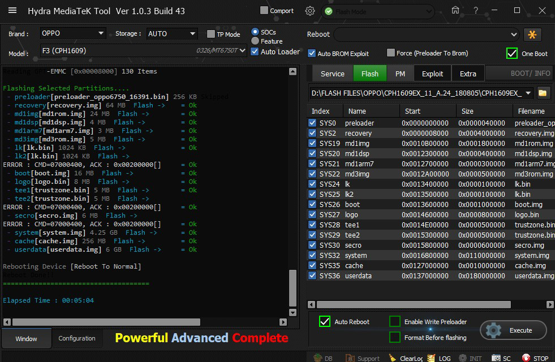Click partition table horizontal scrollbar thumb
Image resolution: width=555 pixels, height=362 pixels.
click(414, 304)
